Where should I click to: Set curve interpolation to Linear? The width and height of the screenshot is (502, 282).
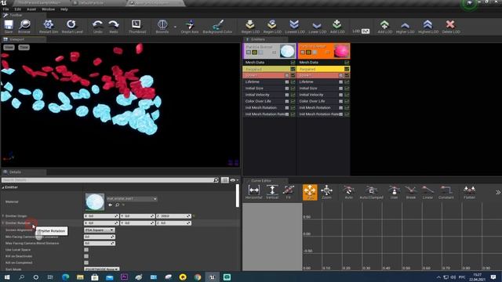point(427,192)
